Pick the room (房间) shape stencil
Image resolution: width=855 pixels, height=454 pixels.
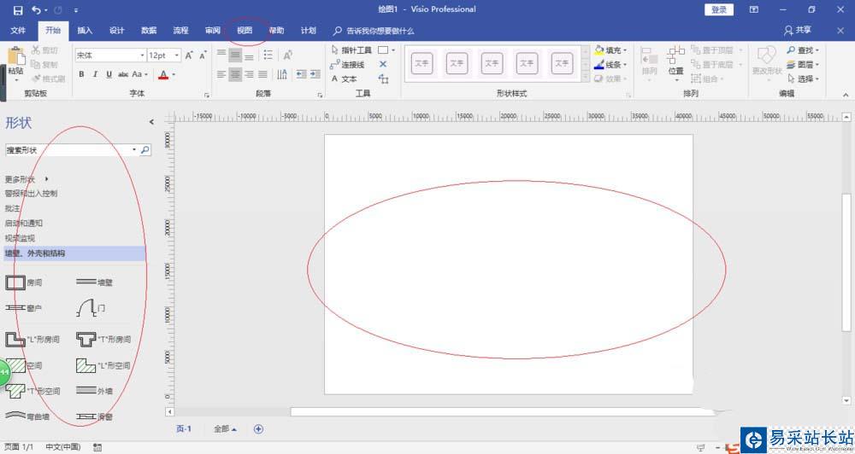(16, 282)
